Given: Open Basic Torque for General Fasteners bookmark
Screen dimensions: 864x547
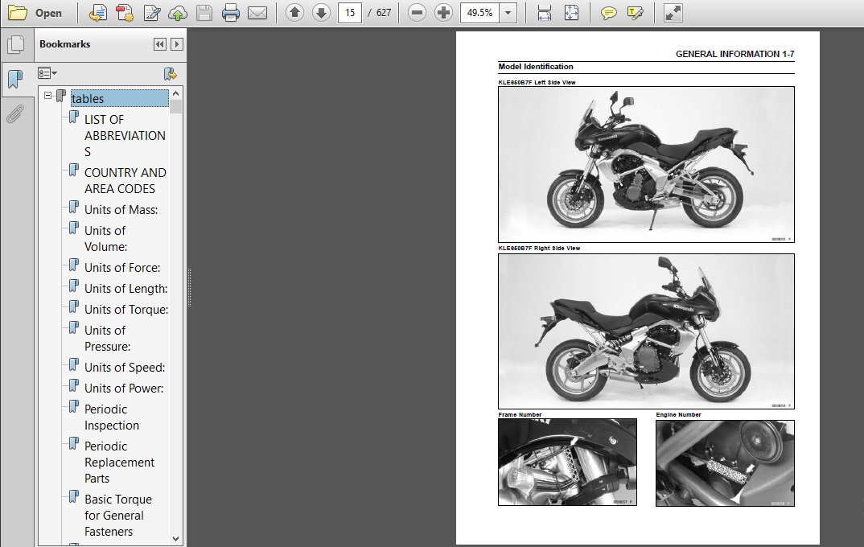Looking at the screenshot, I should point(118,515).
